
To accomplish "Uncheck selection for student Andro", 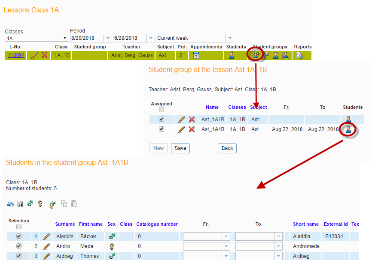I will (x=19, y=246).
